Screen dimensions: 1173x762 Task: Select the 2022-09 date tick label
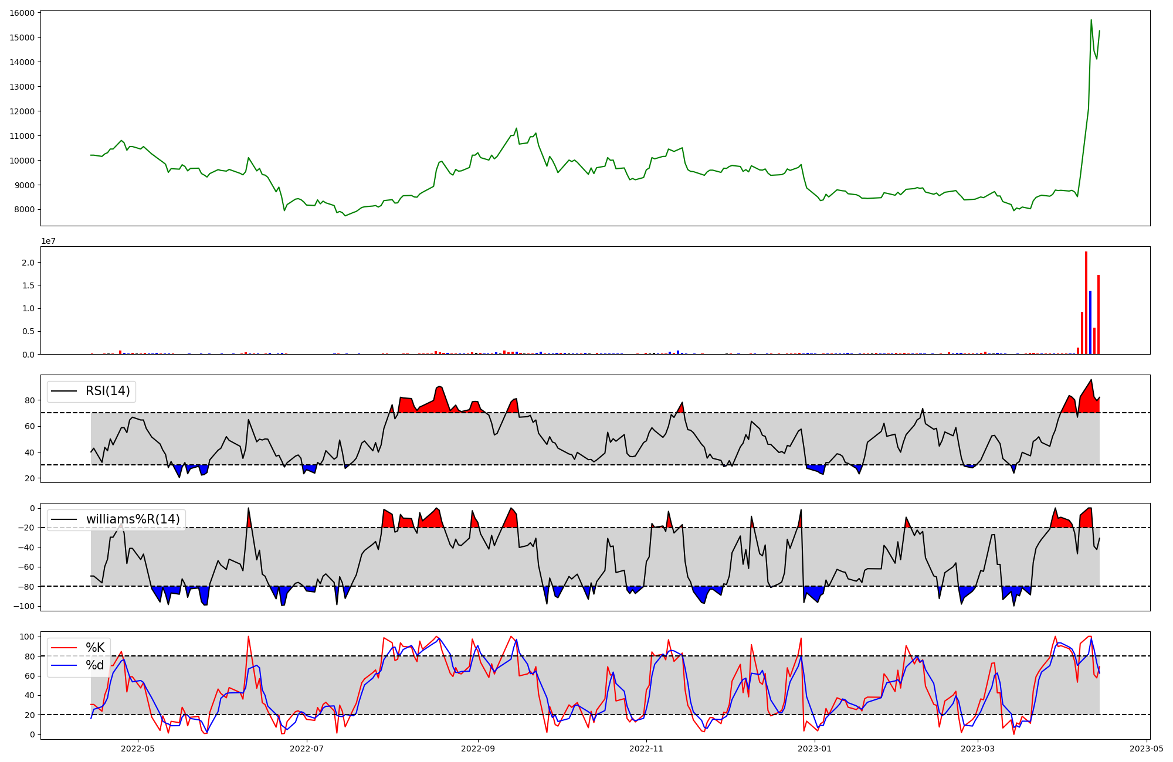point(478,749)
